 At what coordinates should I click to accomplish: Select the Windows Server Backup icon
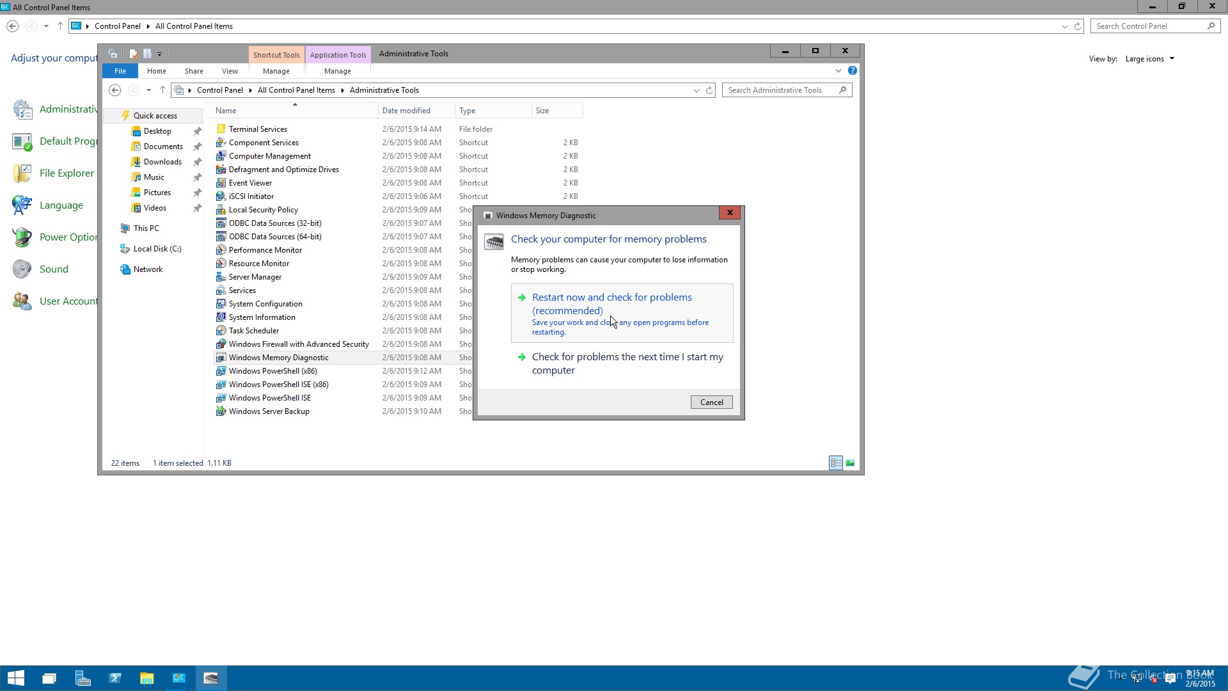point(221,411)
